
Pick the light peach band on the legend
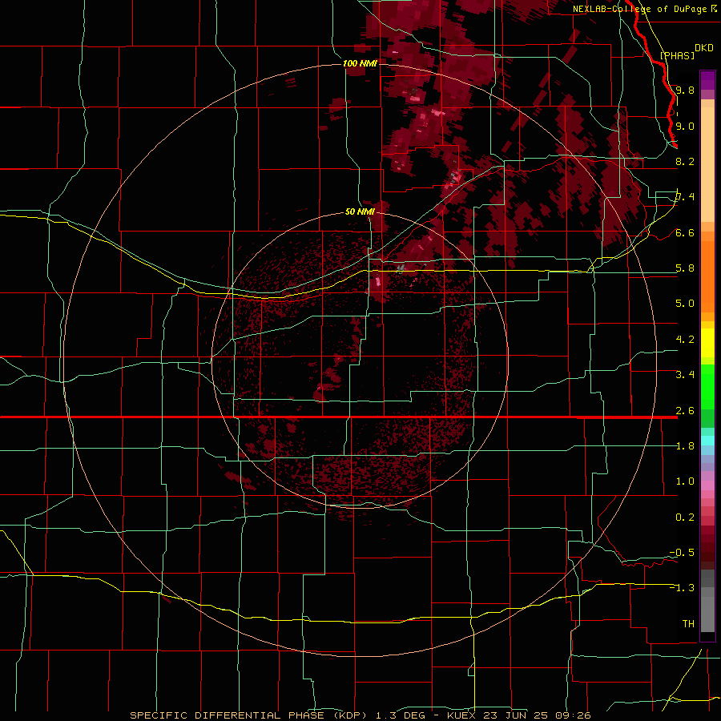(707, 164)
